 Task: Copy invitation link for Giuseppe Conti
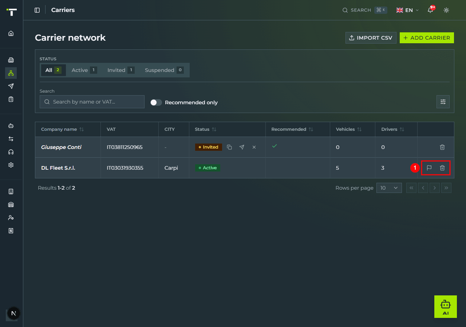click(x=229, y=147)
